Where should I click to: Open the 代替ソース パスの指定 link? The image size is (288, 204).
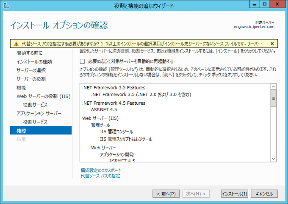click(100, 176)
